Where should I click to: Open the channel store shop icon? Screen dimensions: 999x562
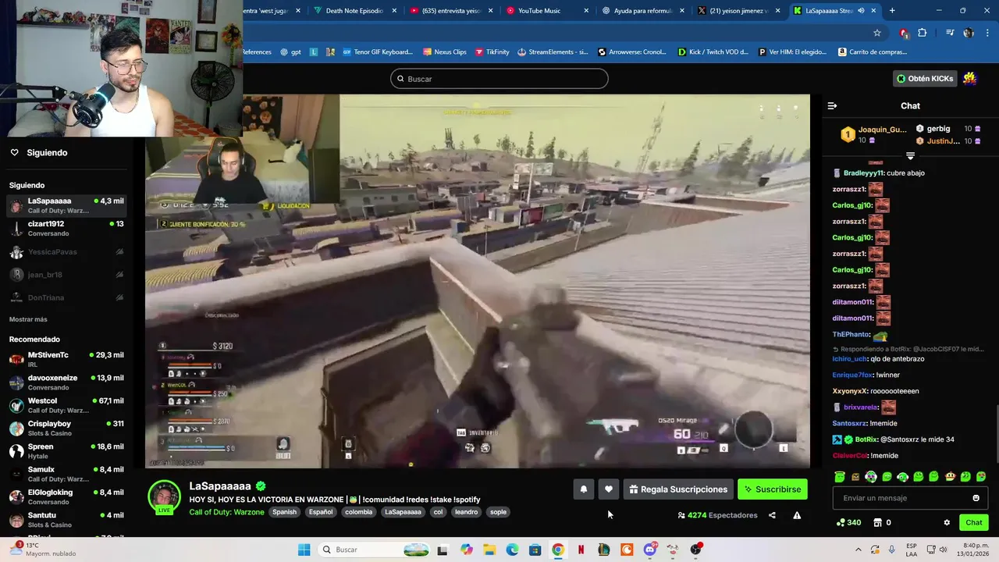(x=877, y=523)
